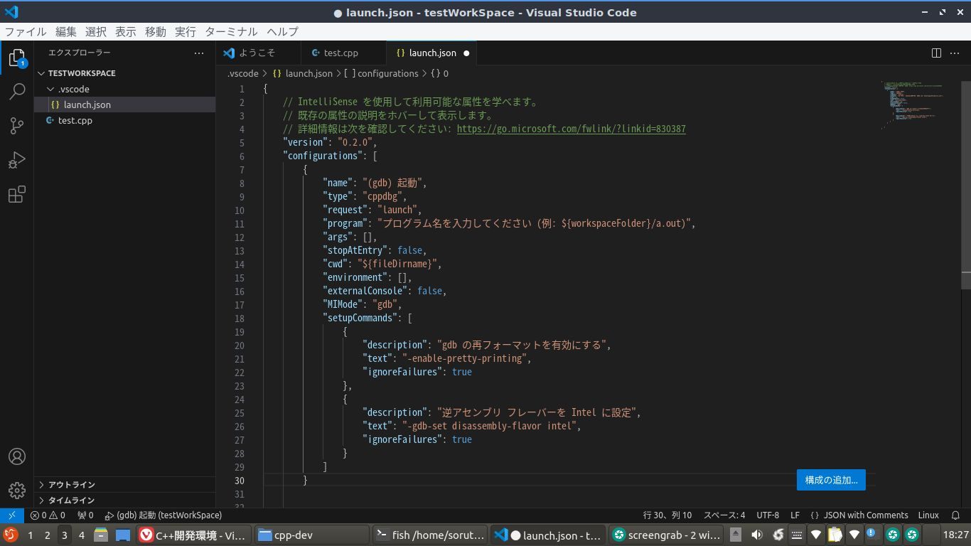Open notifications bell in status bar

click(x=956, y=515)
